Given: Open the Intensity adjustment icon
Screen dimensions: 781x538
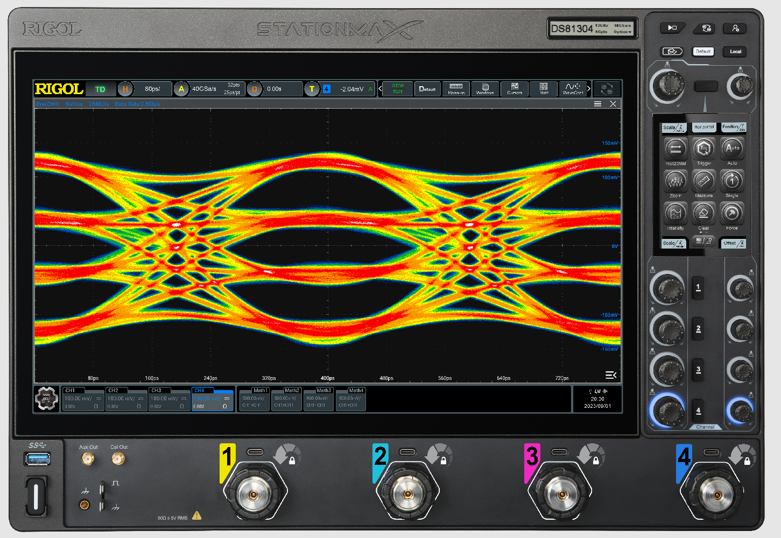Looking at the screenshot, I should (676, 214).
